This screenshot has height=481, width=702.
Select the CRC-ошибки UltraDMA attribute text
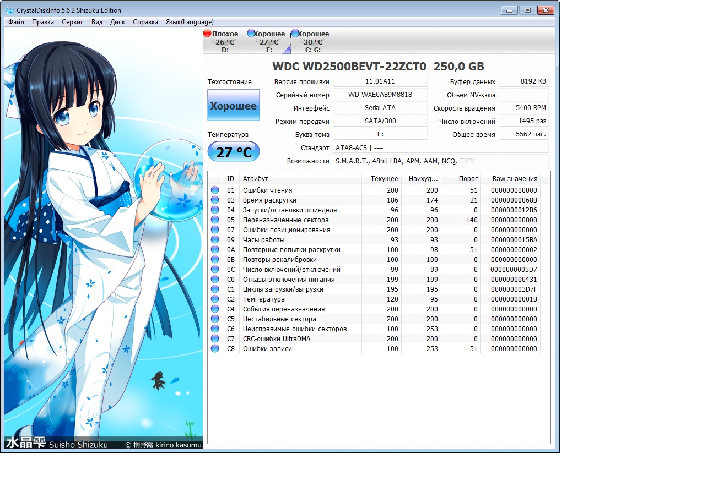pos(277,339)
